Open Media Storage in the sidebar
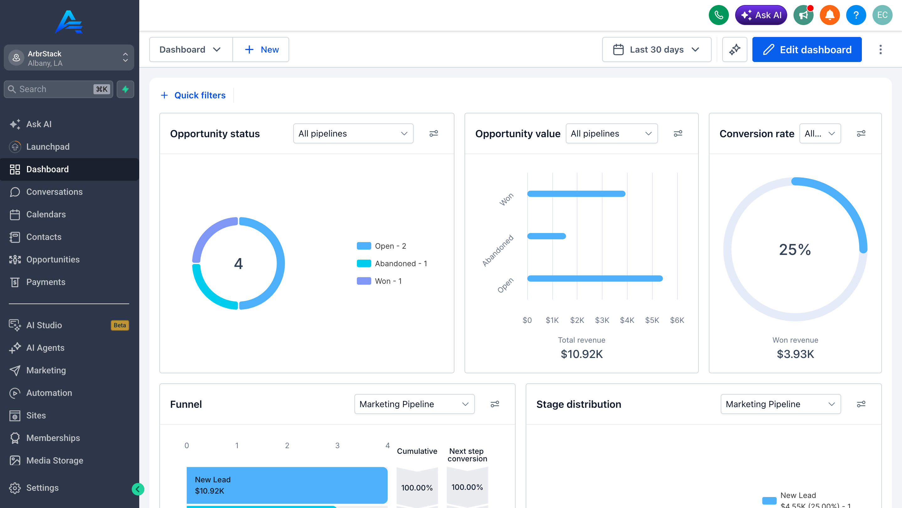Image resolution: width=902 pixels, height=508 pixels. click(69, 460)
